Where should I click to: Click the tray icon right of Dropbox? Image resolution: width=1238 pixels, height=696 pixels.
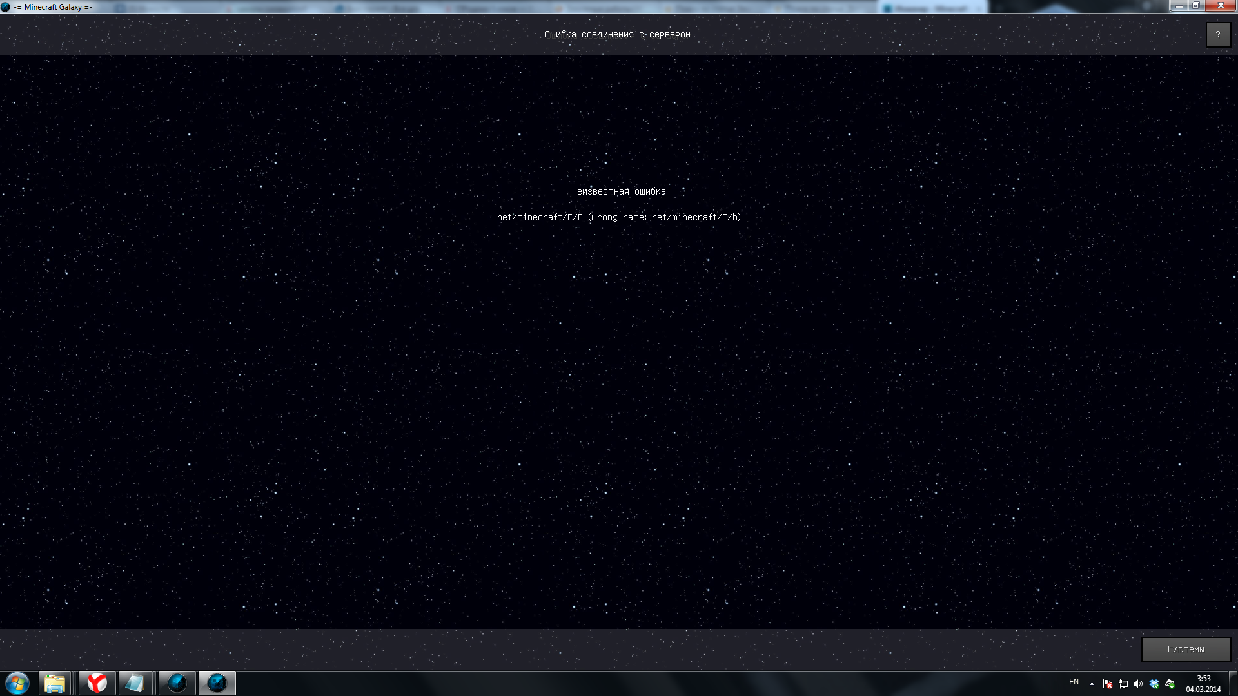click(x=1170, y=684)
